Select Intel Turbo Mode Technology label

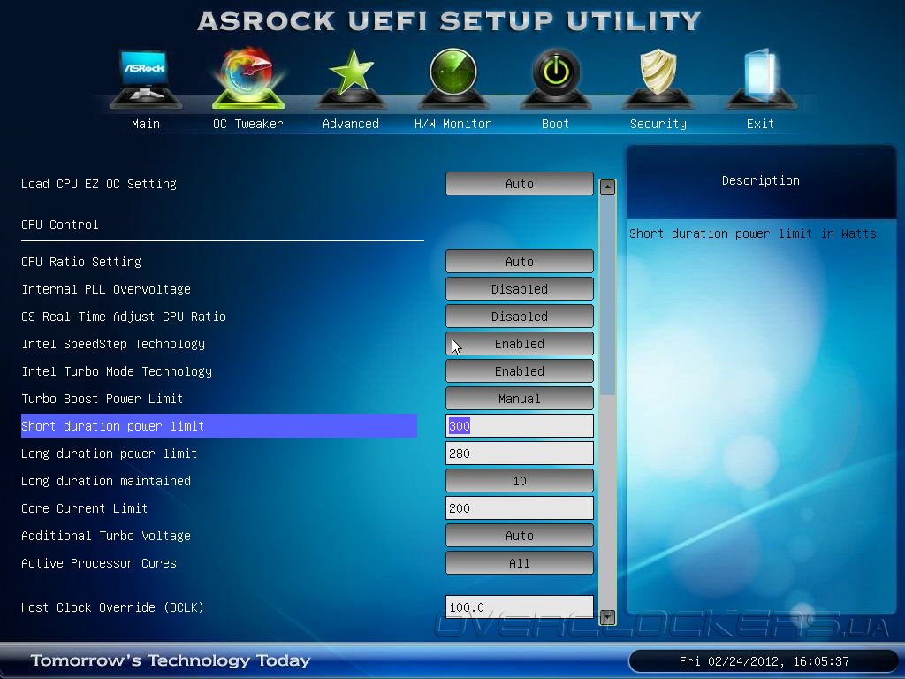[x=117, y=371]
